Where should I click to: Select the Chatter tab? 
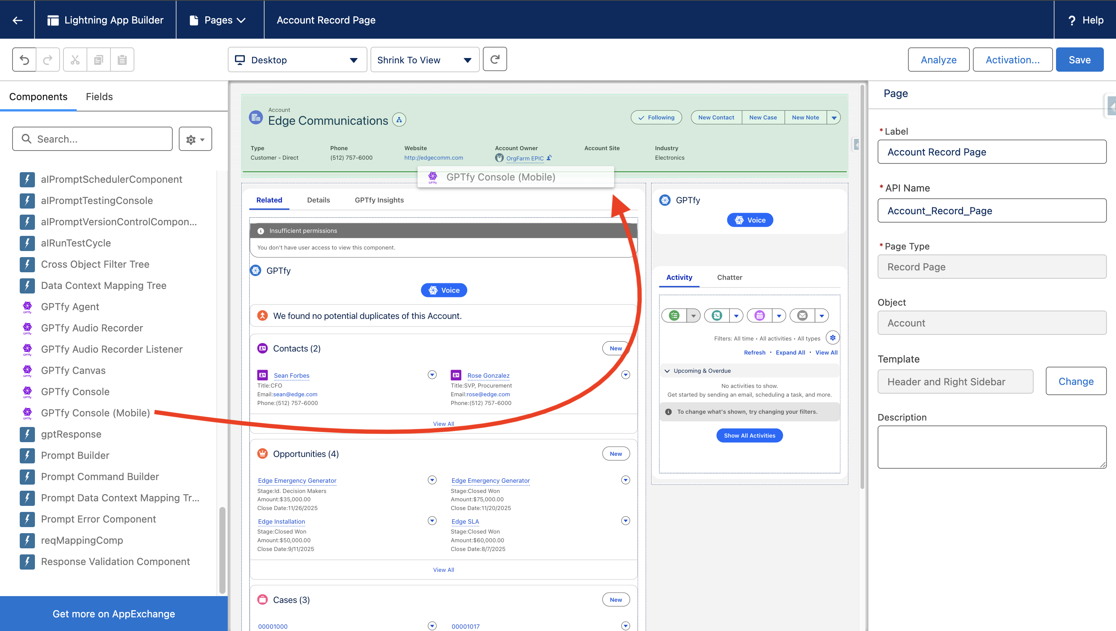[x=729, y=277]
